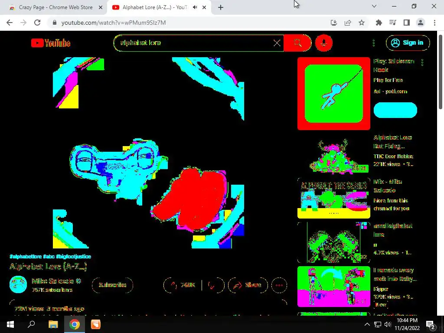Click the youtube.com address bar URL
444x333 pixels.
[114, 23]
